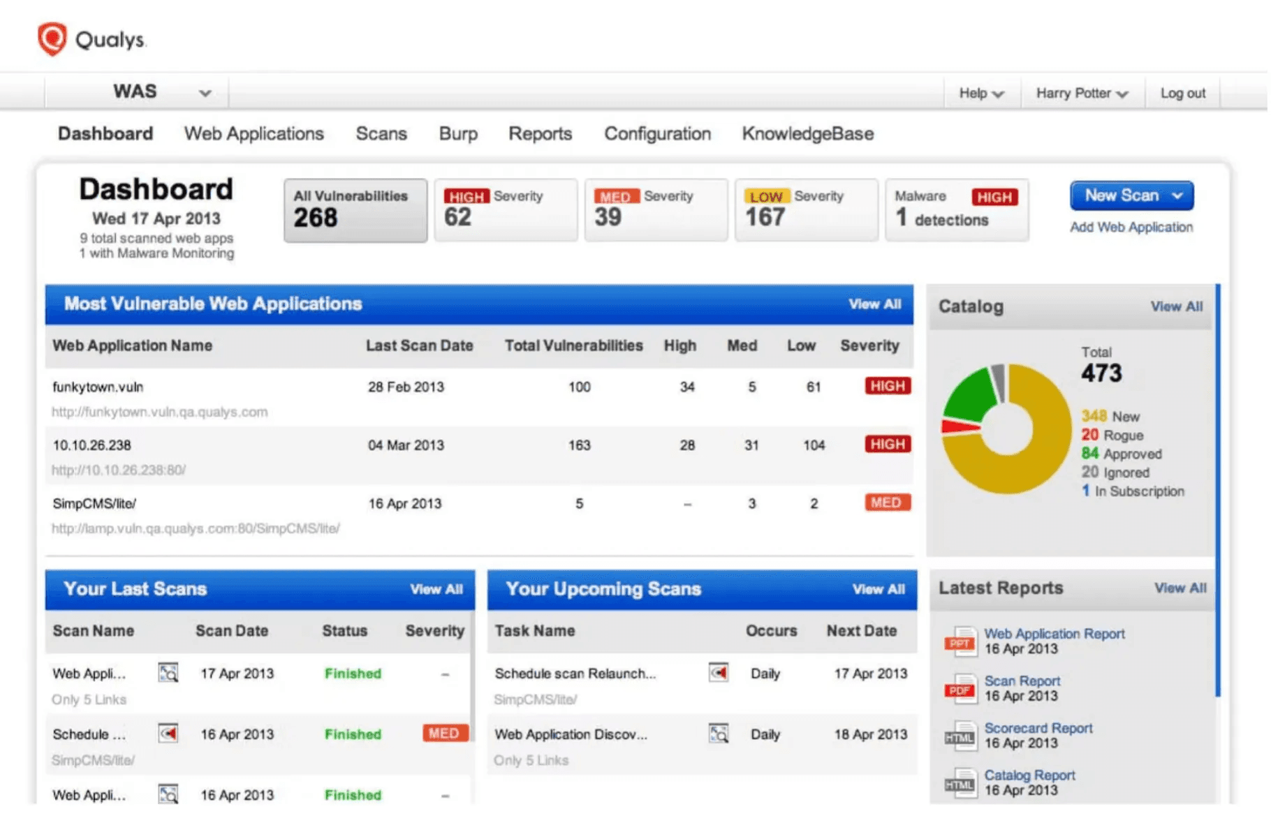
Task: Open discovery scan icon for 17 Apr Web Appli scan
Action: [168, 674]
